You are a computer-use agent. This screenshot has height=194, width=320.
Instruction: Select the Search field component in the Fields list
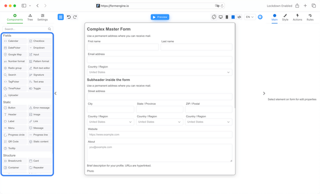click(x=15, y=75)
